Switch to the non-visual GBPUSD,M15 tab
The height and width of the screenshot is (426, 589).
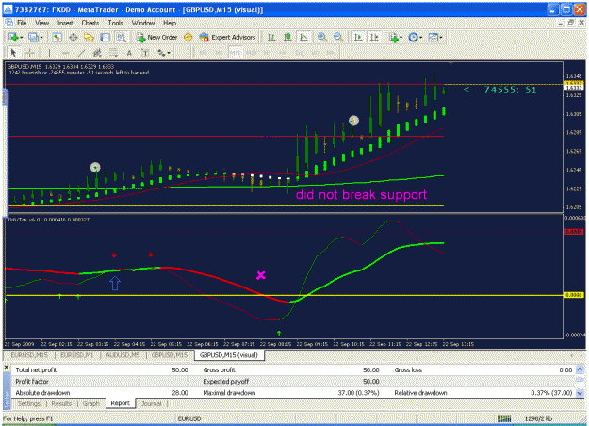coord(169,355)
